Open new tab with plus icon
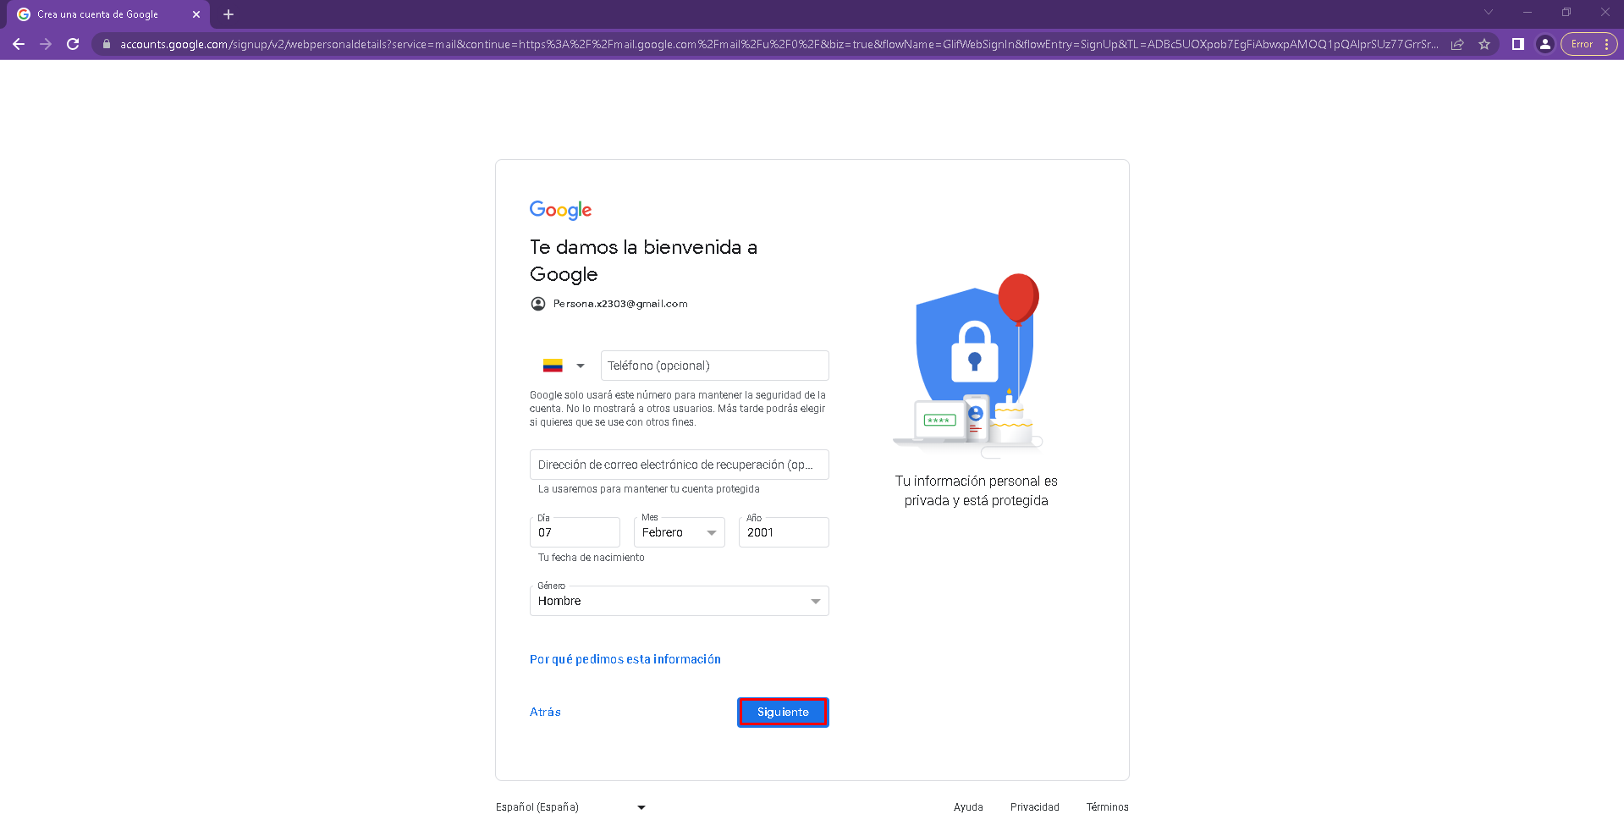Viewport: 1624px width, 820px height. coord(228,14)
